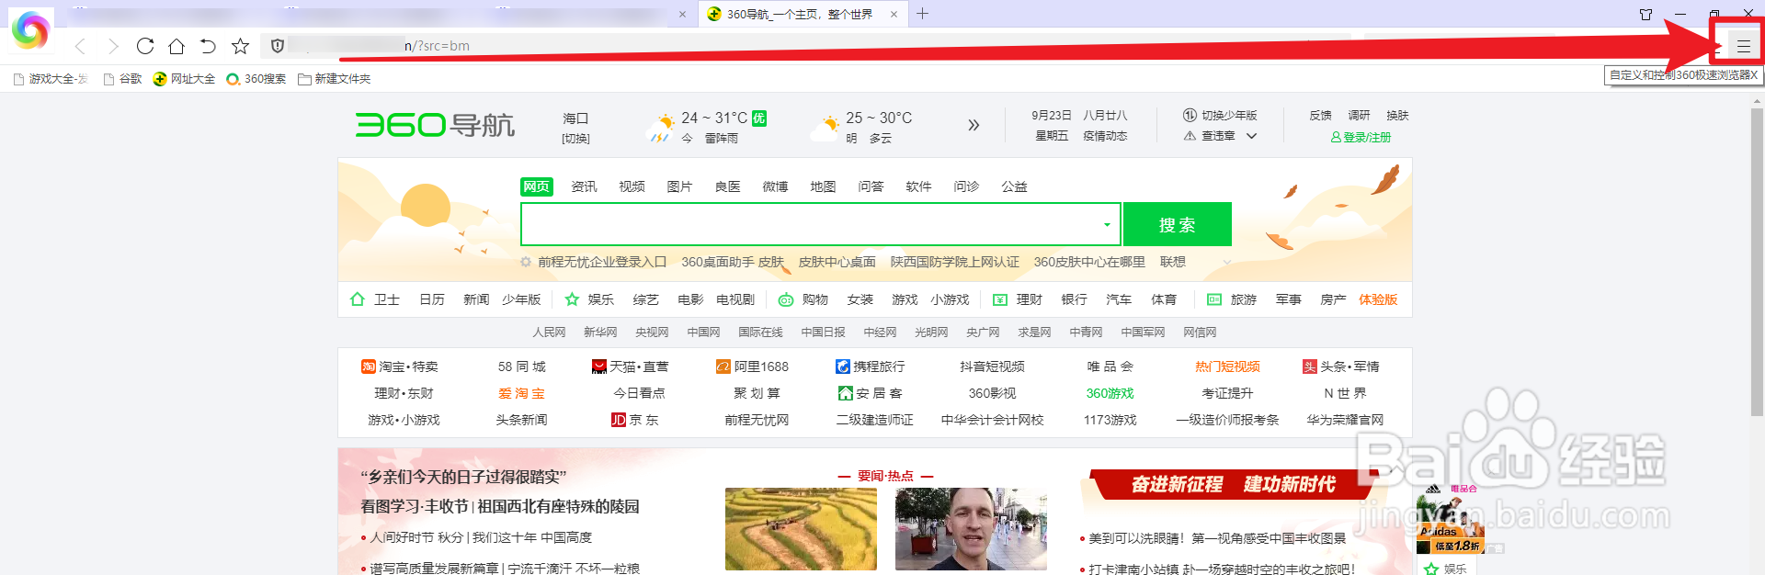Image resolution: width=1765 pixels, height=575 pixels.
Task: Open tomorrow's weather 25~30°C
Action: pyautogui.click(x=860, y=127)
